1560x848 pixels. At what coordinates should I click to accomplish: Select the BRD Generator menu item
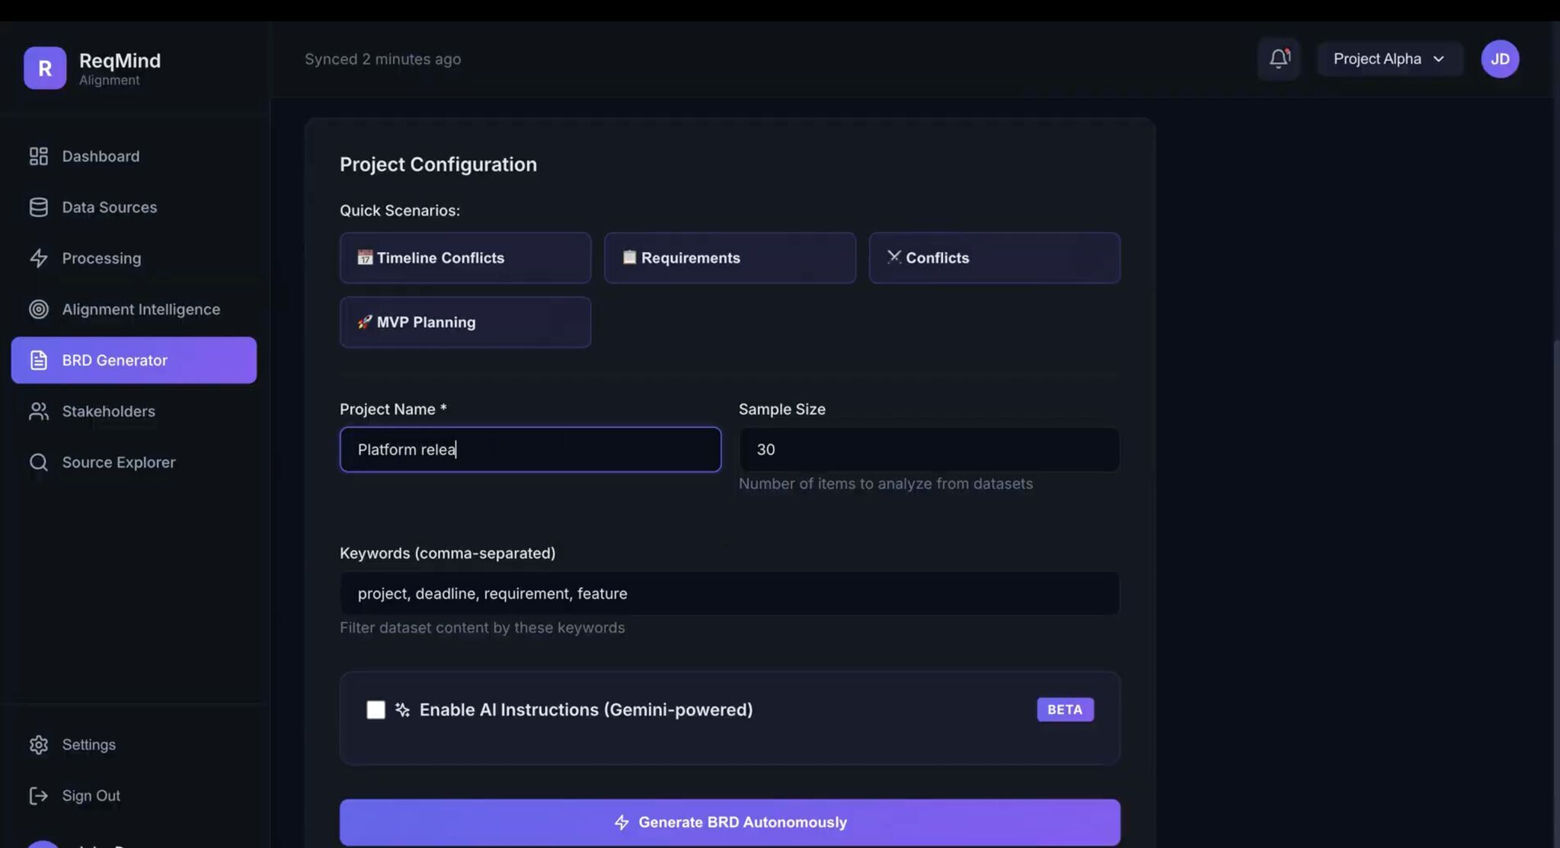(x=133, y=360)
